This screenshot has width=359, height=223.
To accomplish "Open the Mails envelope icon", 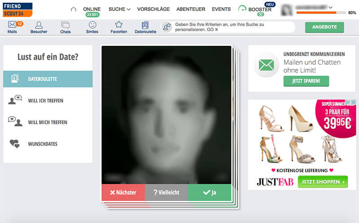I will pos(13,25).
